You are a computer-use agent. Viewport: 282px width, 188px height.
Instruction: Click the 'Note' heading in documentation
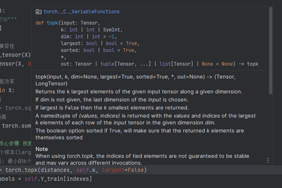coord(41,149)
